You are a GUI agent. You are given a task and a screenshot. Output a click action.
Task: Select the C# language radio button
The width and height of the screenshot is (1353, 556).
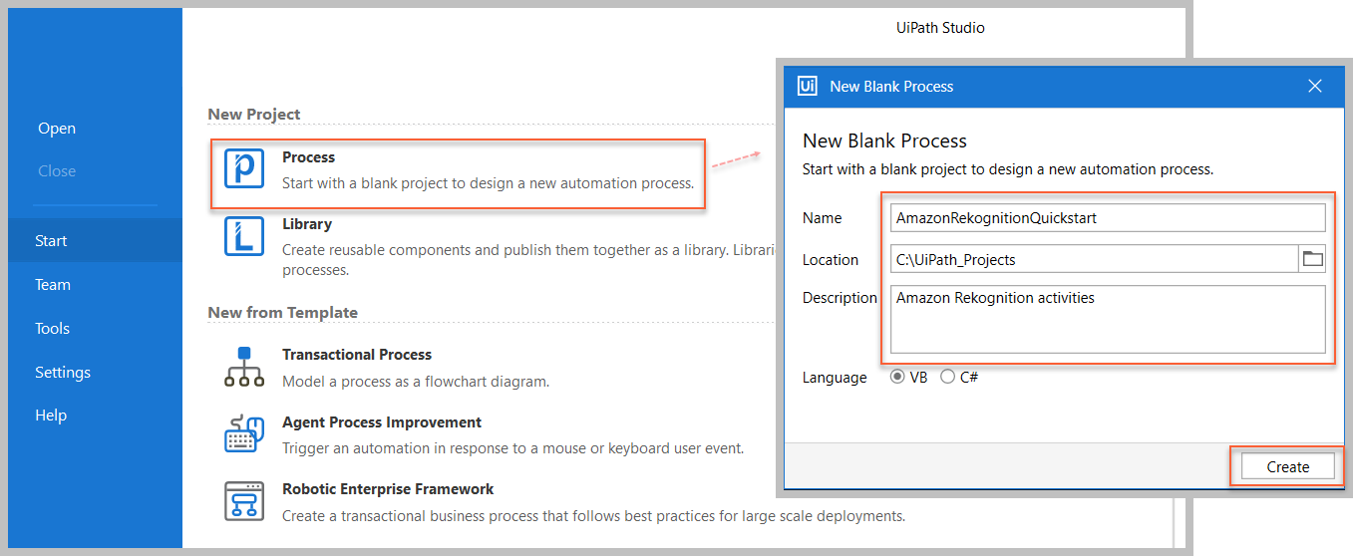[x=947, y=378]
